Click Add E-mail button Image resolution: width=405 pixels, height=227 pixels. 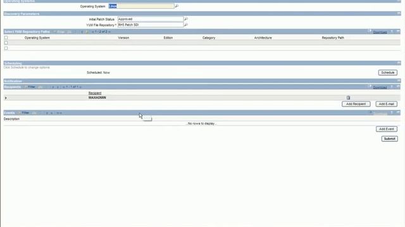click(x=387, y=104)
